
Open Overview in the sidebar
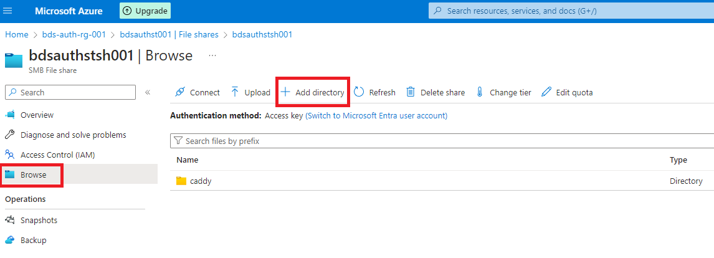click(x=37, y=115)
